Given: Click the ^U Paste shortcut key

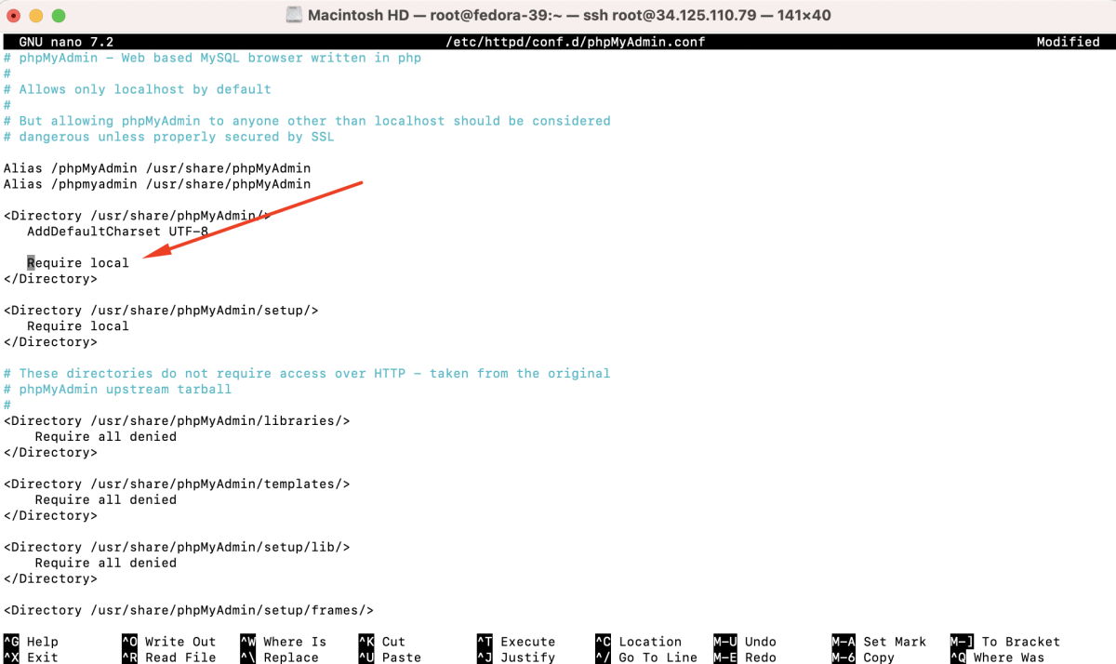Looking at the screenshot, I should (x=390, y=657).
